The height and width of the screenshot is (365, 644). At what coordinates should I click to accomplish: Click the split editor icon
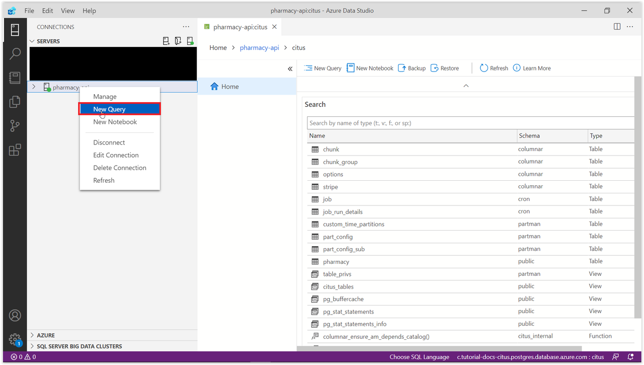pos(617,27)
